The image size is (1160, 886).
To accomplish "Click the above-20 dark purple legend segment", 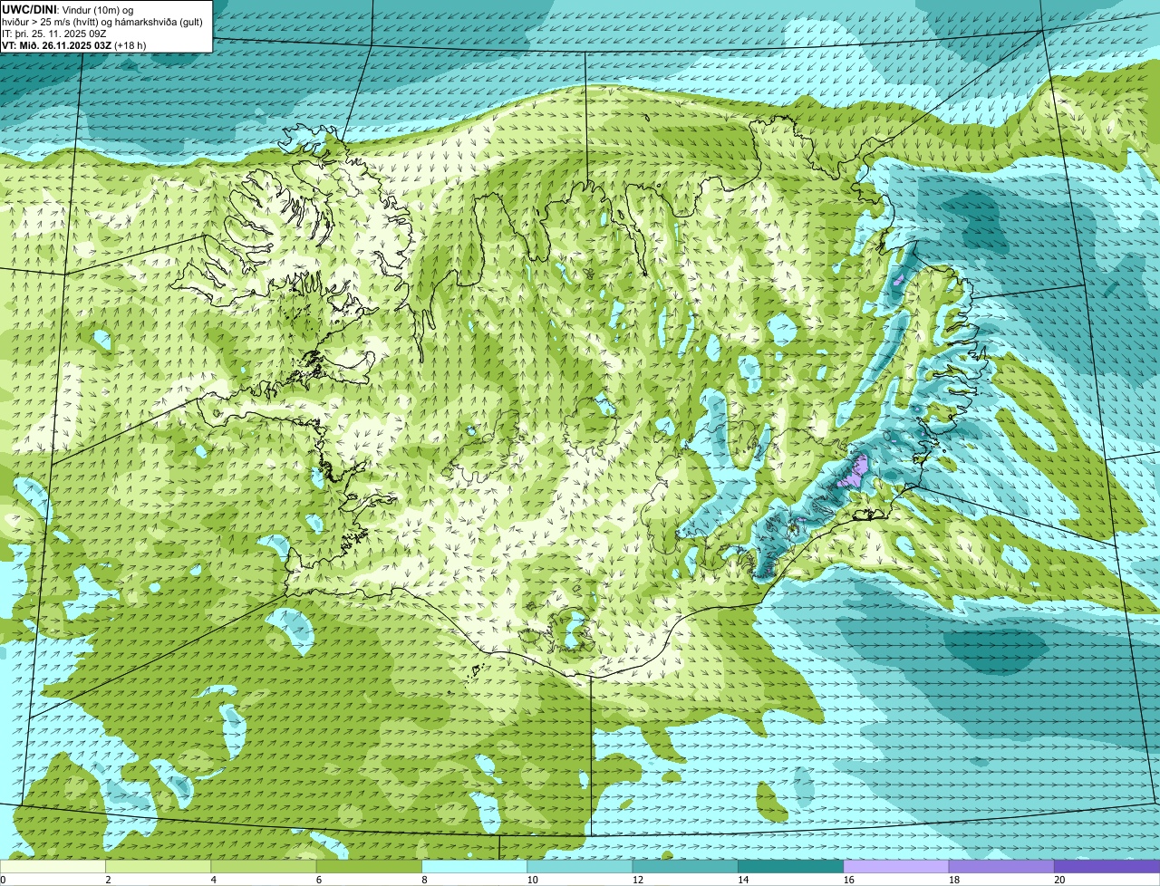I will (1107, 866).
